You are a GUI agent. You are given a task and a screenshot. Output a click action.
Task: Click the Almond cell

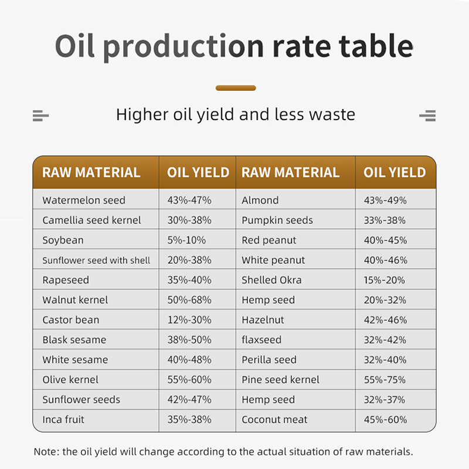(260, 200)
